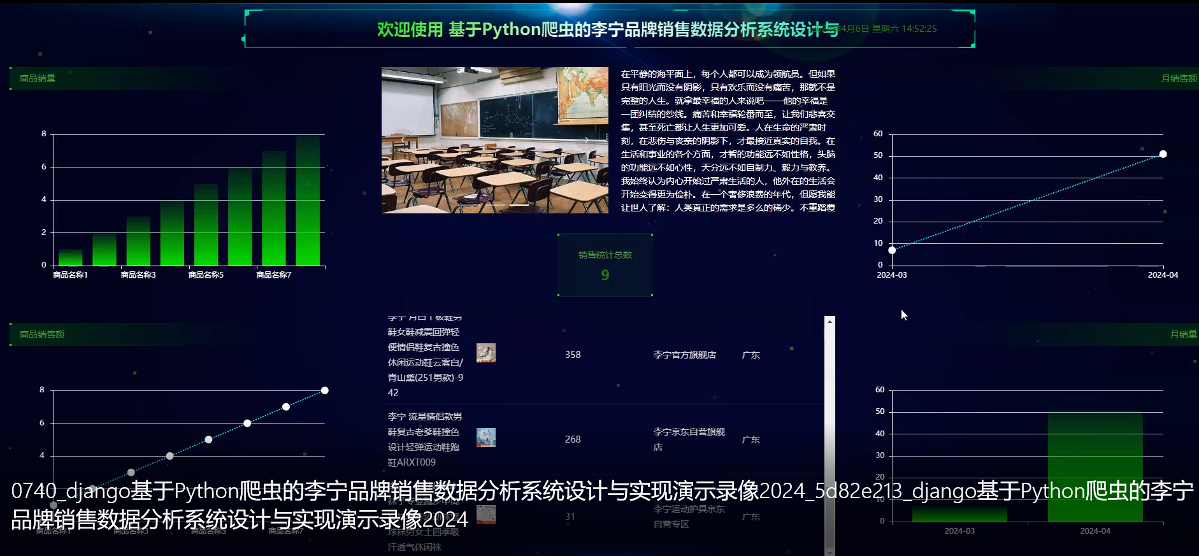This screenshot has height=556, width=1199.
Task: Click axis label "商品名称7" under 商品销量 chart
Action: point(274,275)
